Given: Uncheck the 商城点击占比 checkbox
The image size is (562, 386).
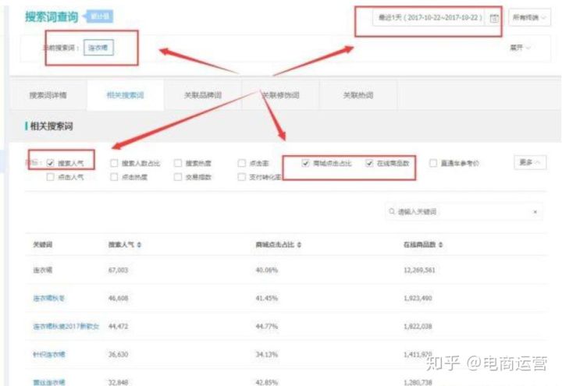Looking at the screenshot, I should click(305, 163).
